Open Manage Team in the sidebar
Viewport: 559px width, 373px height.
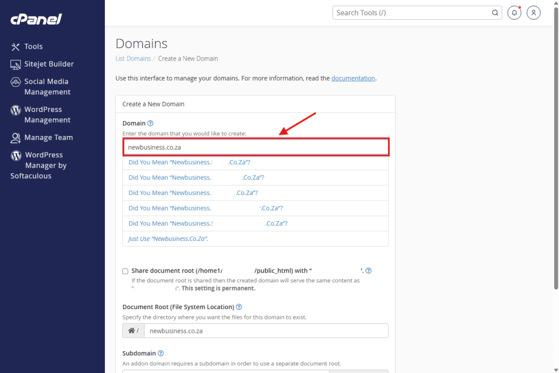coord(48,138)
